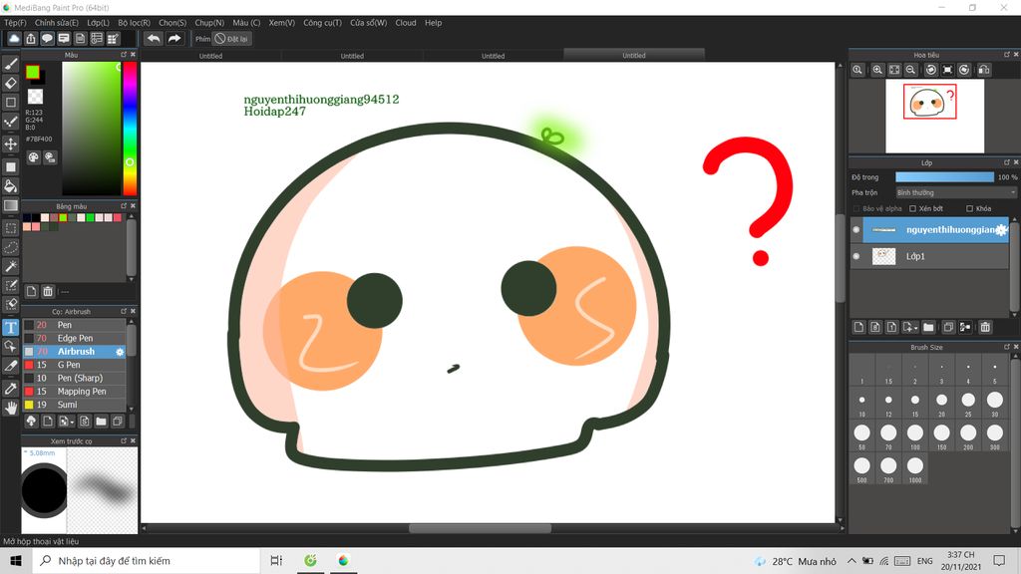Choose the Magic Wand selection tool
The image size is (1021, 574).
11,266
